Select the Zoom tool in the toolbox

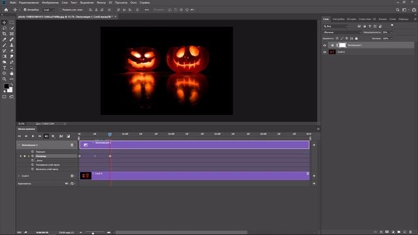click(5, 79)
